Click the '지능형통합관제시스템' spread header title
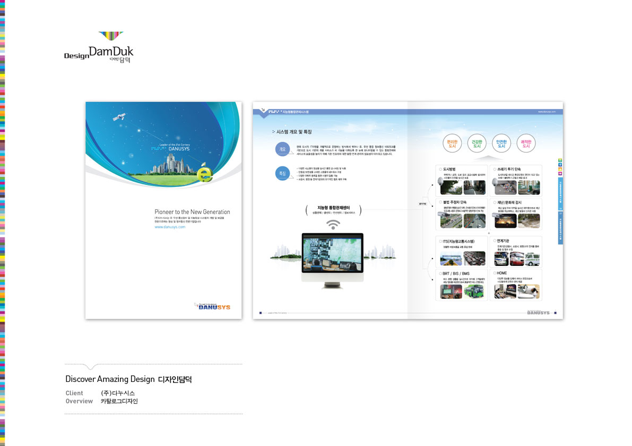632x446 pixels. click(295, 112)
